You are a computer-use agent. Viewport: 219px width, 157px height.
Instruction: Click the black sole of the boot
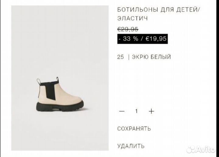(x=60, y=107)
